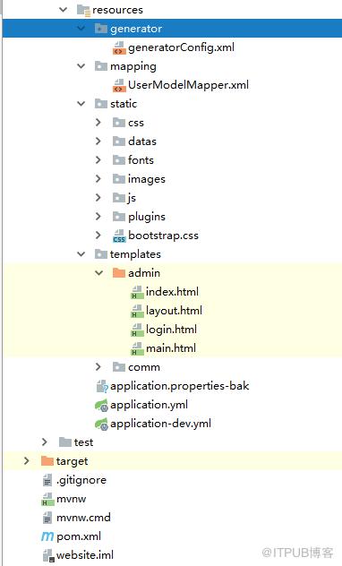This screenshot has width=342, height=566.
Task: Click generatorConfig.xml file icon
Action: [119, 47]
